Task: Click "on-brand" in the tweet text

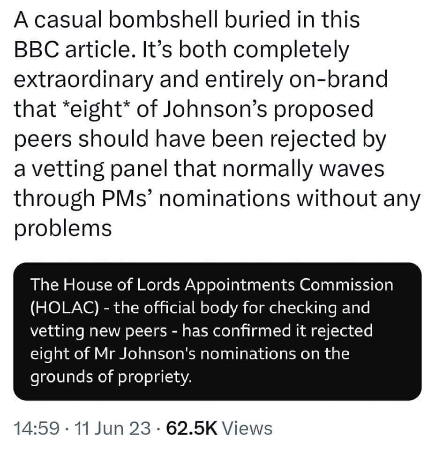Action: 338,80
